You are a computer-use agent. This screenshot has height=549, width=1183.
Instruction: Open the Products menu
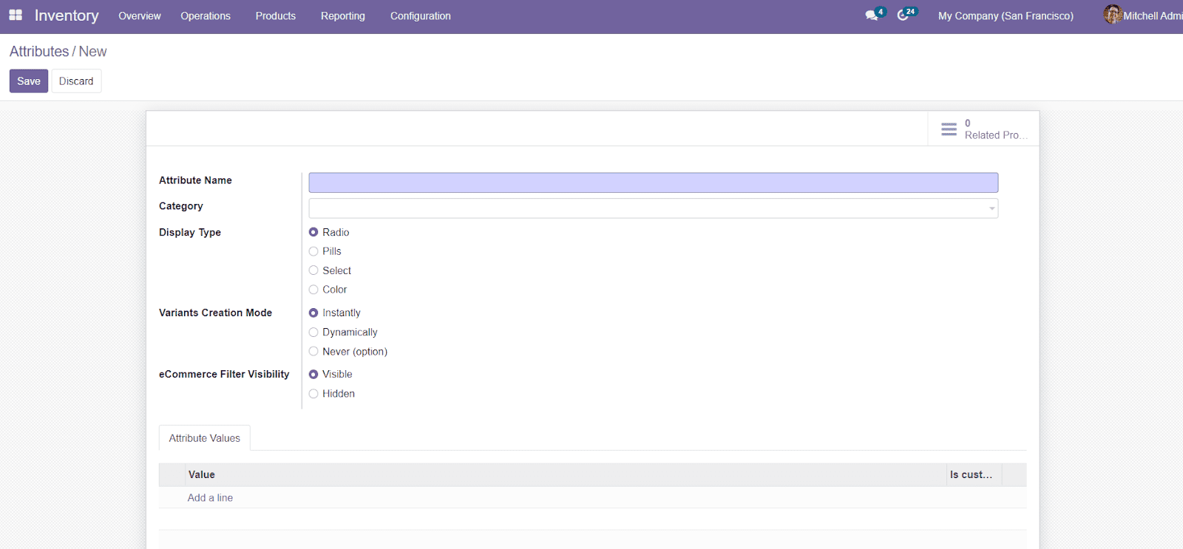[x=275, y=16]
